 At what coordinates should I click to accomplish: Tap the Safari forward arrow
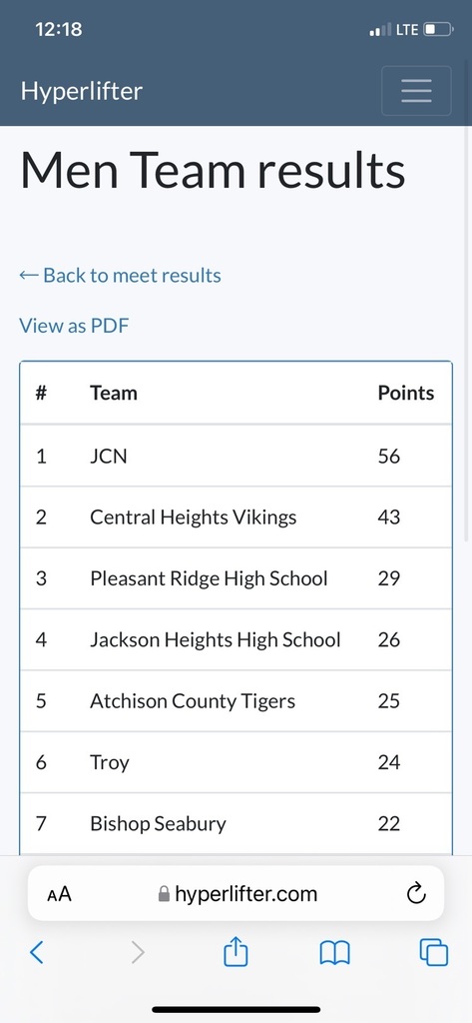(x=138, y=953)
